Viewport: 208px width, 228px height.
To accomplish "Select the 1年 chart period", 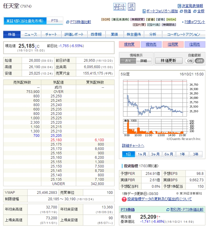I will pyautogui.click(x=182, y=154).
